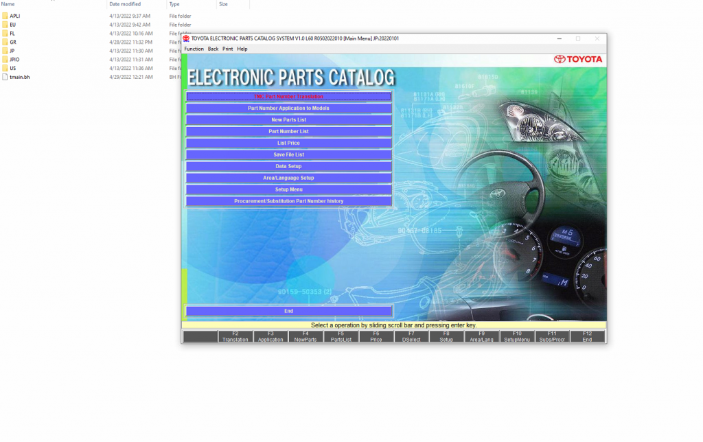Open the New Parts List
The width and height of the screenshot is (703, 442).
click(x=288, y=119)
